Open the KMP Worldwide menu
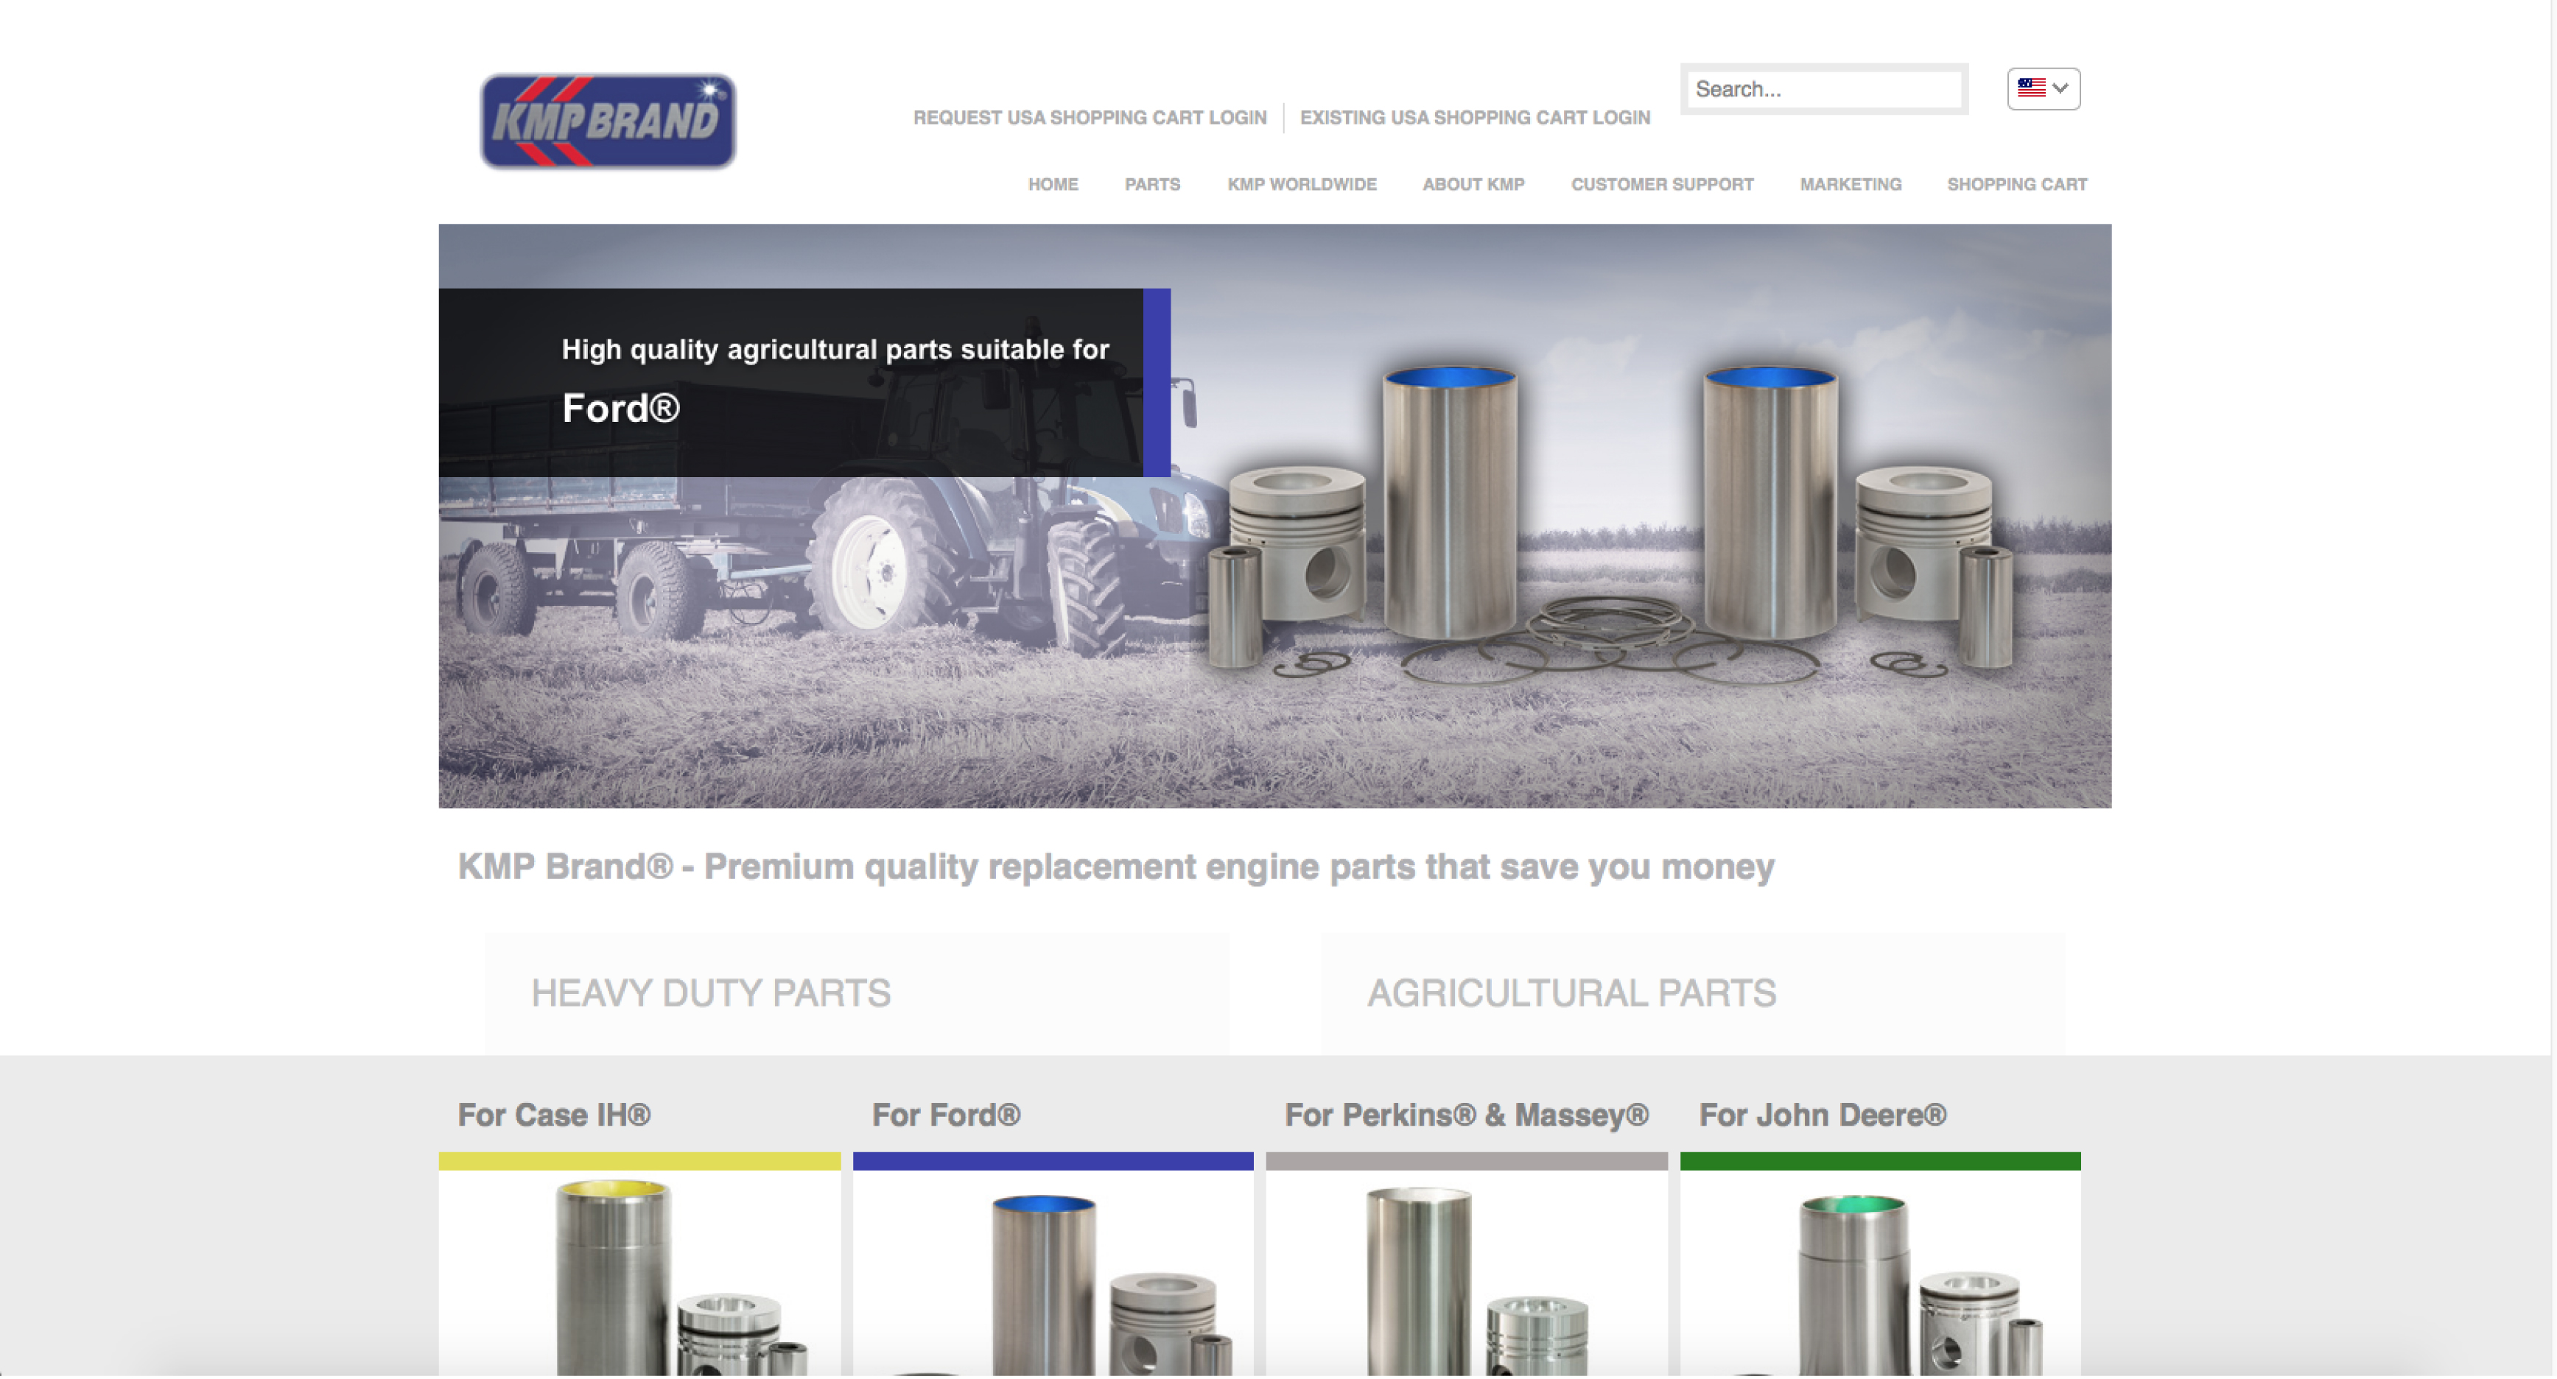This screenshot has width=2557, height=1379. pos(1301,185)
